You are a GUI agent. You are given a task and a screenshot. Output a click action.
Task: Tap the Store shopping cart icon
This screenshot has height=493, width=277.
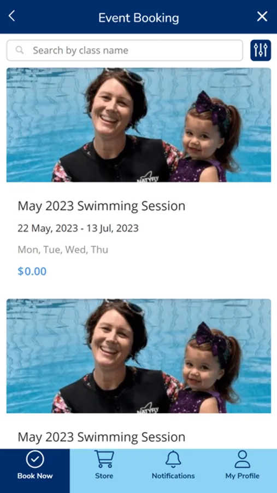pyautogui.click(x=104, y=459)
